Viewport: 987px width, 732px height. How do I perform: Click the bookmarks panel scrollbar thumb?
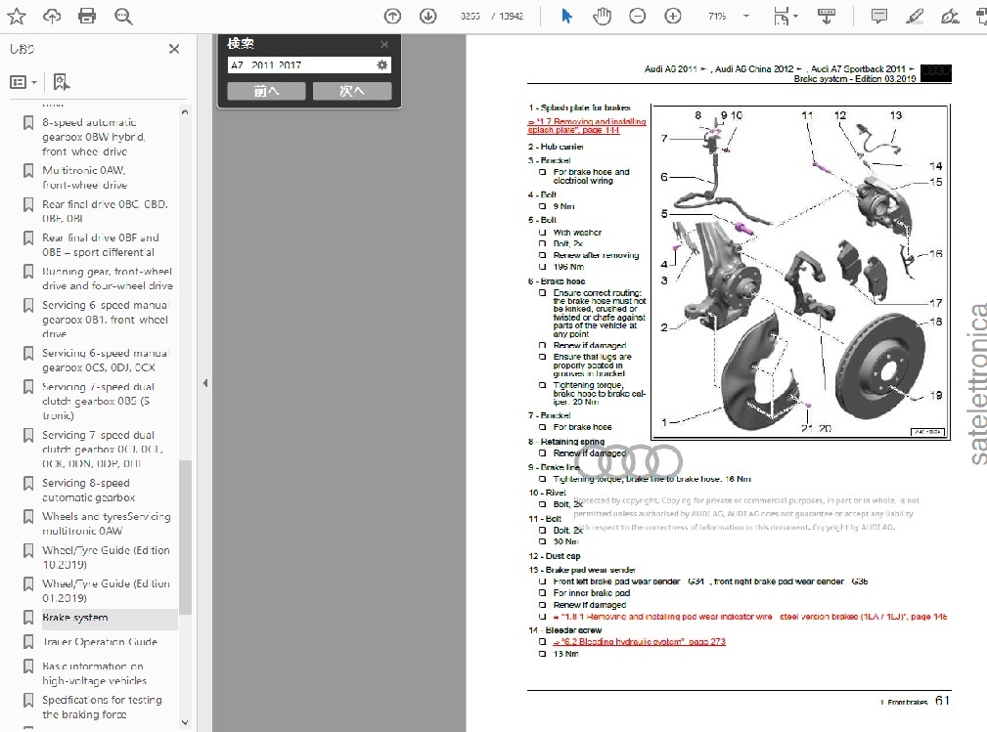coord(185,538)
